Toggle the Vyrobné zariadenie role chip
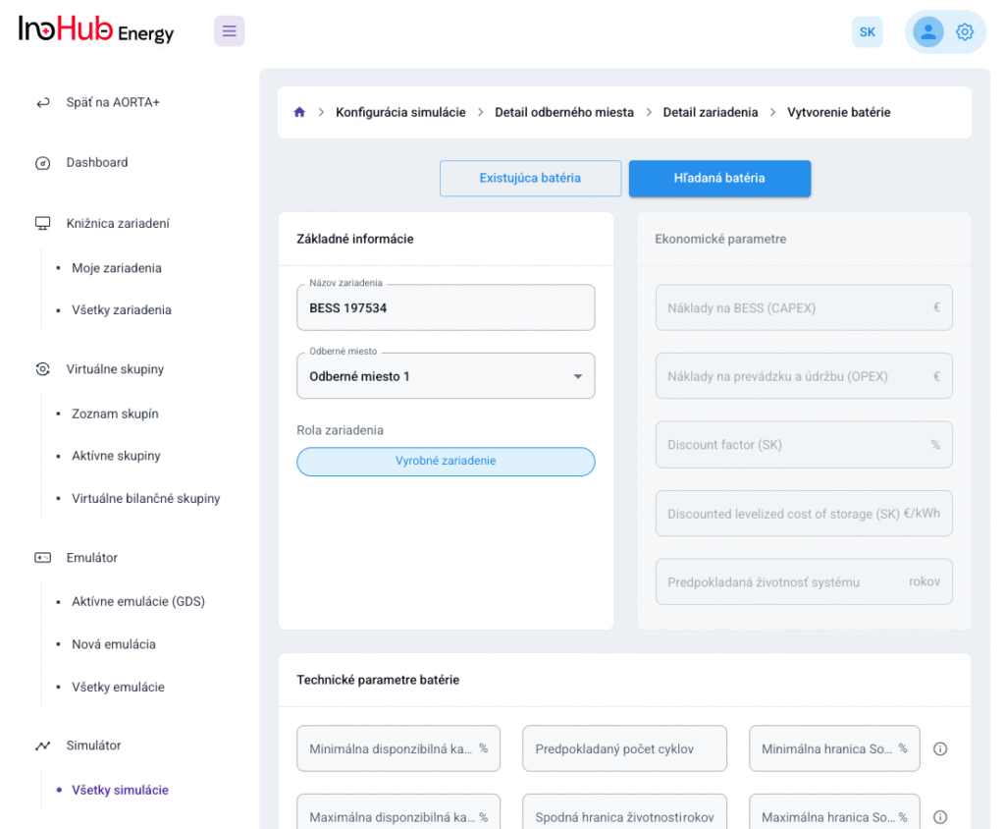The width and height of the screenshot is (1005, 829). [446, 461]
